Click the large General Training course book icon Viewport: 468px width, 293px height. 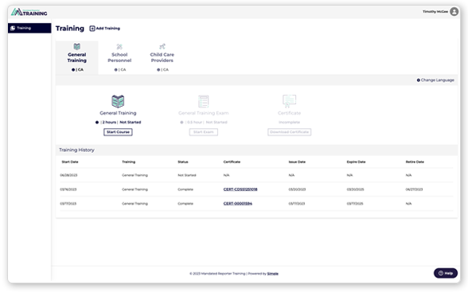(118, 101)
